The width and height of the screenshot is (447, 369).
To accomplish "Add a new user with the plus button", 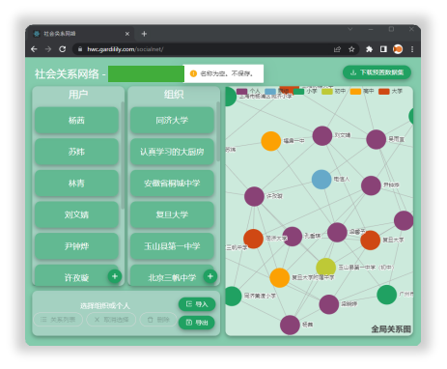I will pos(115,276).
